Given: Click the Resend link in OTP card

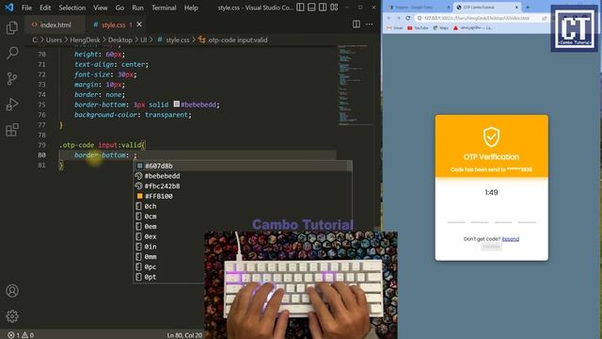Looking at the screenshot, I should point(510,239).
